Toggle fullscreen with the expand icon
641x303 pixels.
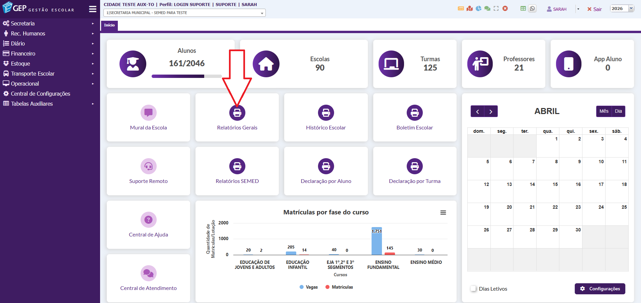point(496,9)
